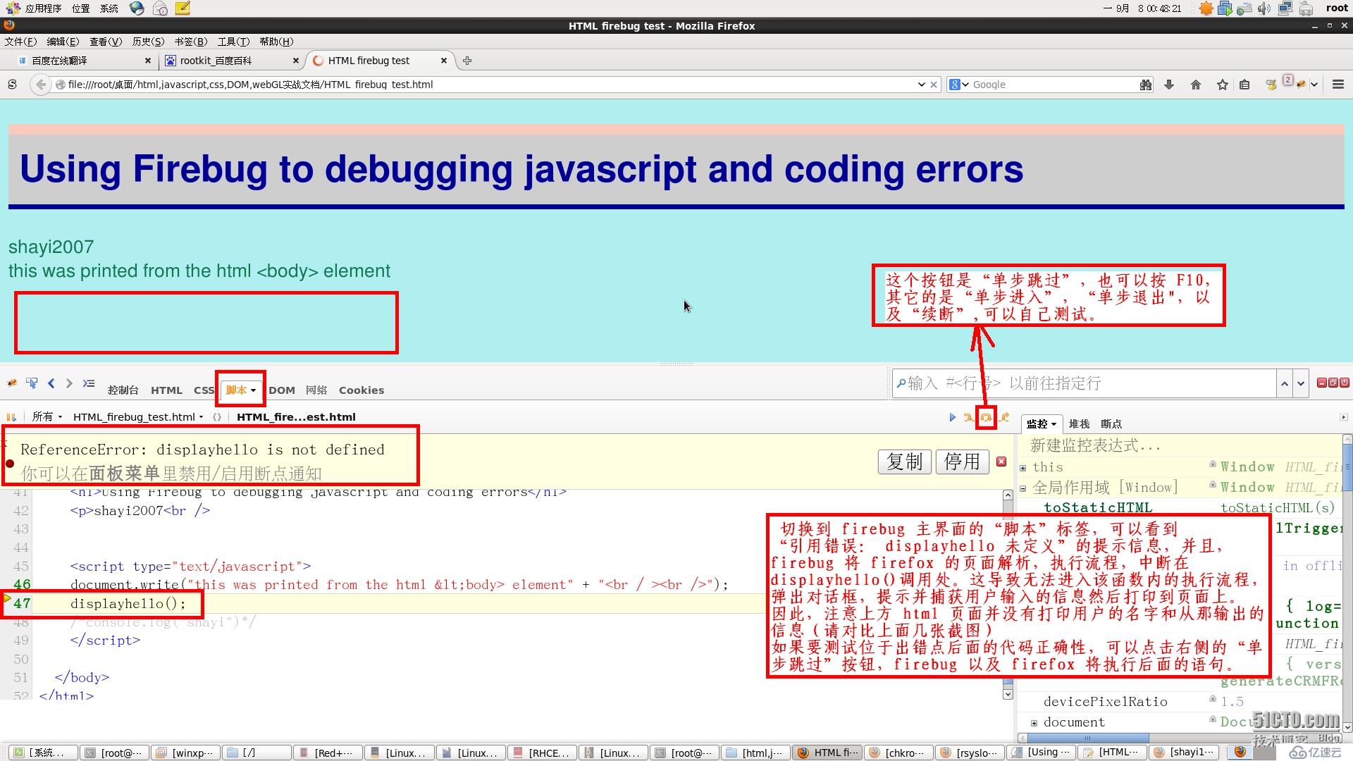Expand the 'this' watch entry

(x=1023, y=468)
